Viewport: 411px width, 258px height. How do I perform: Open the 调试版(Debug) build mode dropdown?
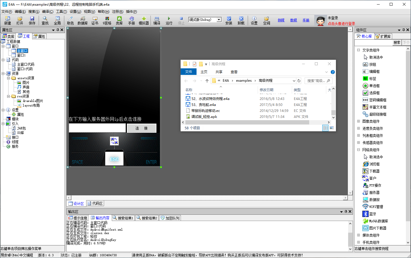pos(219,20)
